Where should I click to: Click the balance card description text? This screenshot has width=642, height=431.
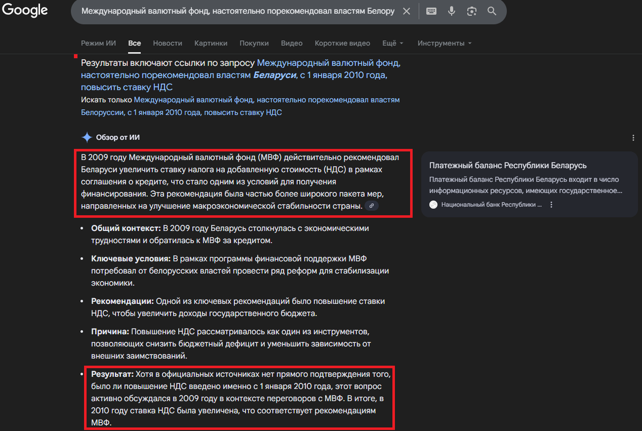point(525,186)
